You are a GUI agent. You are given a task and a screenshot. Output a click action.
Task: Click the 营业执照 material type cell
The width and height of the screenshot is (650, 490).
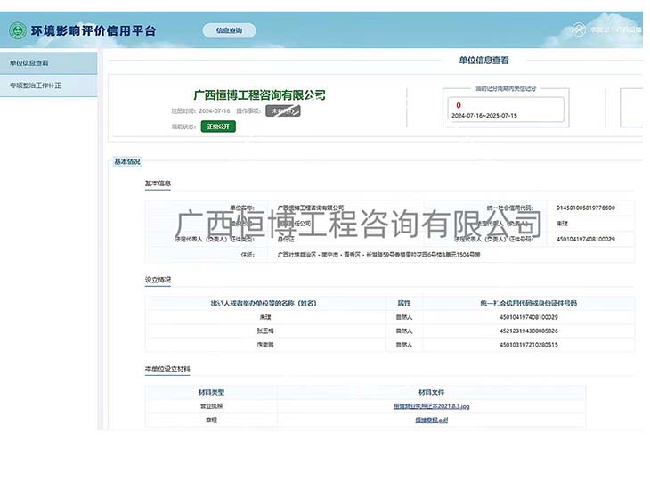tap(211, 406)
